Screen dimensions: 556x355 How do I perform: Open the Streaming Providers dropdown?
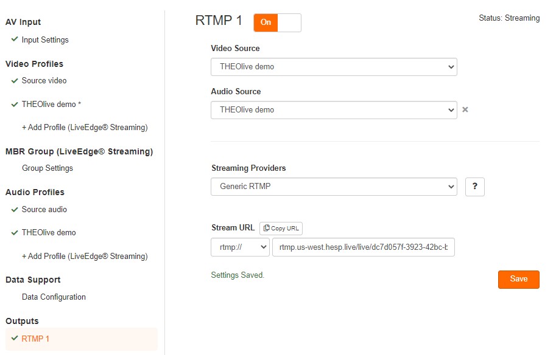(x=334, y=187)
